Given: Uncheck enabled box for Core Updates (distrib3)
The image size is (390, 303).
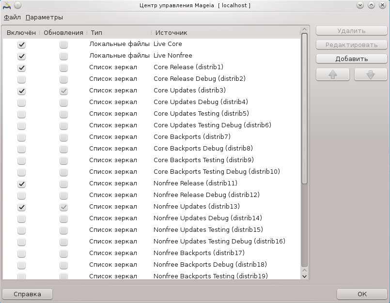Looking at the screenshot, I should [22, 91].
